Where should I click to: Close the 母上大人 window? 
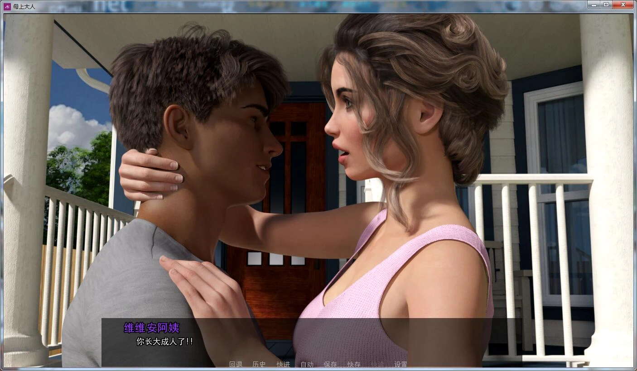(623, 5)
